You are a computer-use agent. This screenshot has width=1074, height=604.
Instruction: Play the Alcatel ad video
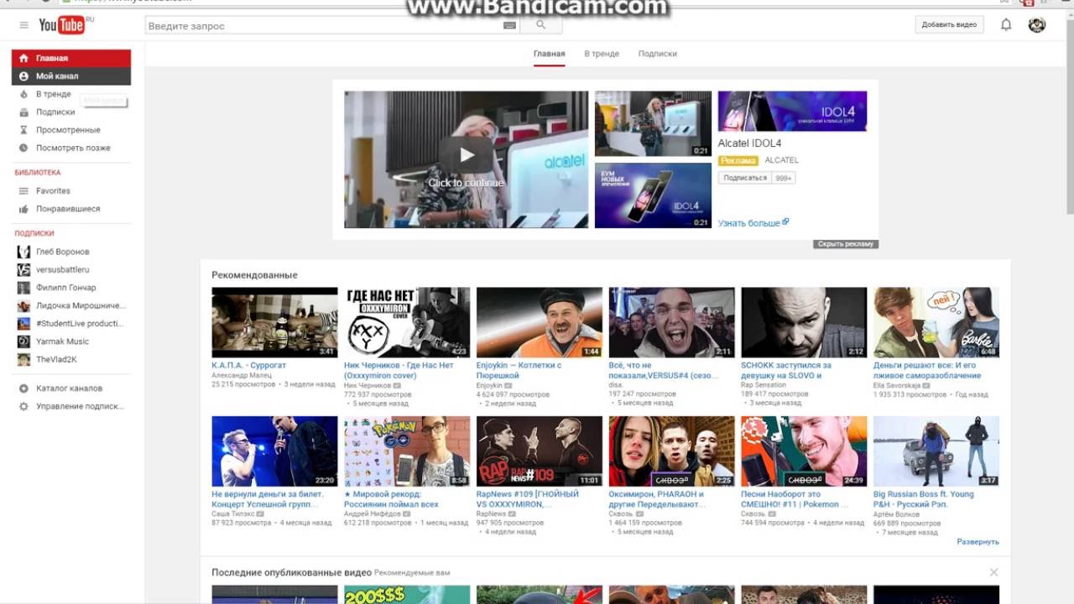466,154
